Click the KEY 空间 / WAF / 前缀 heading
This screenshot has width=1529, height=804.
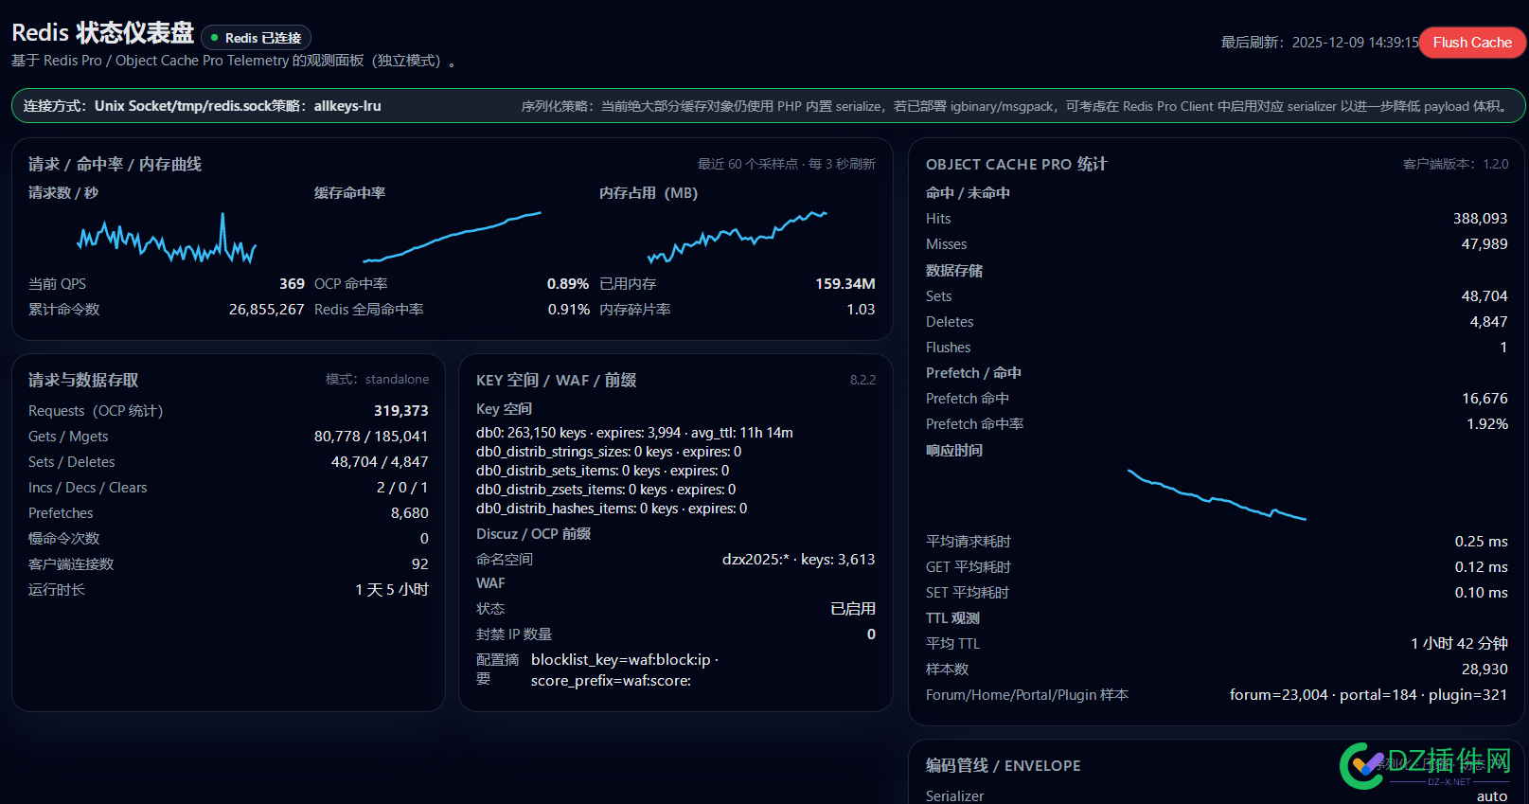click(556, 380)
